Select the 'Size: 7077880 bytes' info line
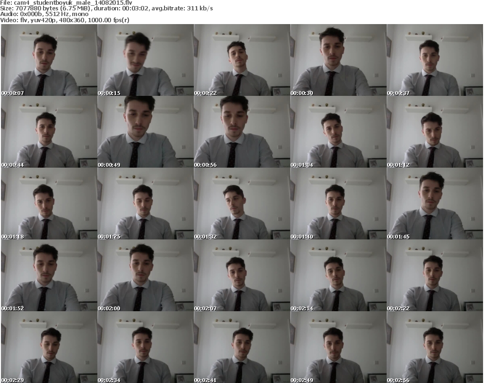484x383 pixels. click(x=106, y=9)
